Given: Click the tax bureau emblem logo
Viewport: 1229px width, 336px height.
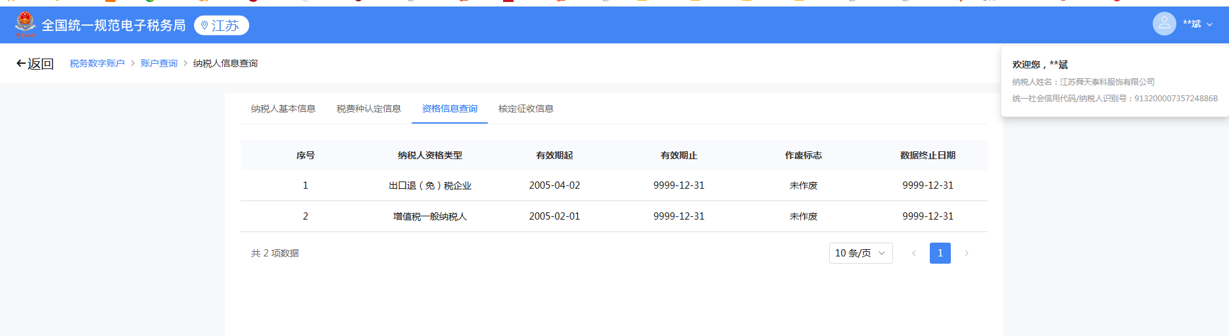Looking at the screenshot, I should click(x=26, y=25).
